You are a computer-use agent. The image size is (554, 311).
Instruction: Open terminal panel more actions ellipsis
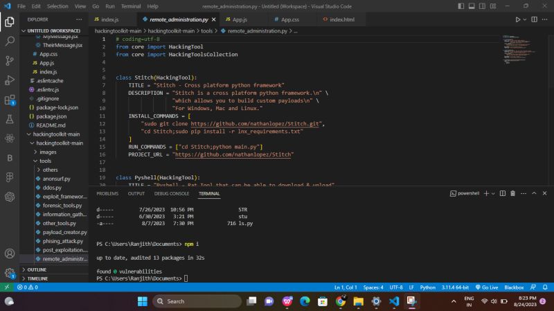524,193
